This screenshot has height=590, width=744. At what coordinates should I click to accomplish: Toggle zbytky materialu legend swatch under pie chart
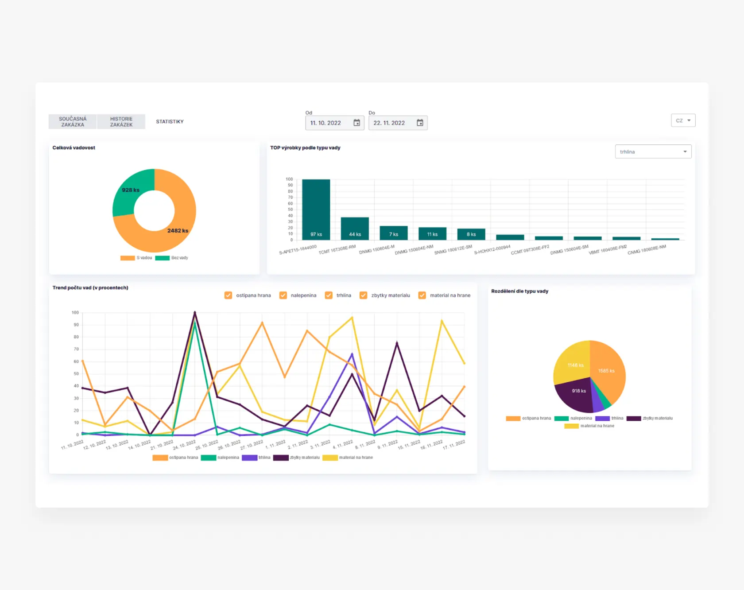(x=634, y=418)
